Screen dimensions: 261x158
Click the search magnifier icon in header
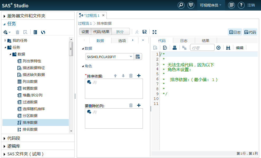point(181,5)
